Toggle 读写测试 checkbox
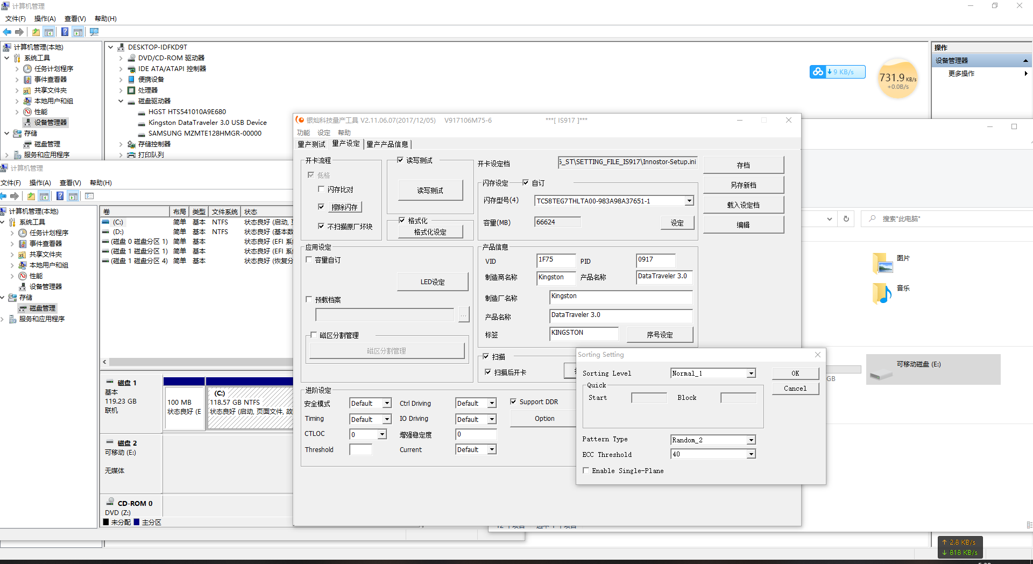 400,160
